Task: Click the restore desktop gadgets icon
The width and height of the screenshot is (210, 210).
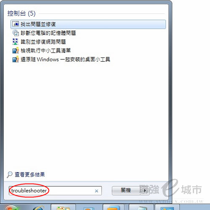Action: pyautogui.click(x=16, y=59)
